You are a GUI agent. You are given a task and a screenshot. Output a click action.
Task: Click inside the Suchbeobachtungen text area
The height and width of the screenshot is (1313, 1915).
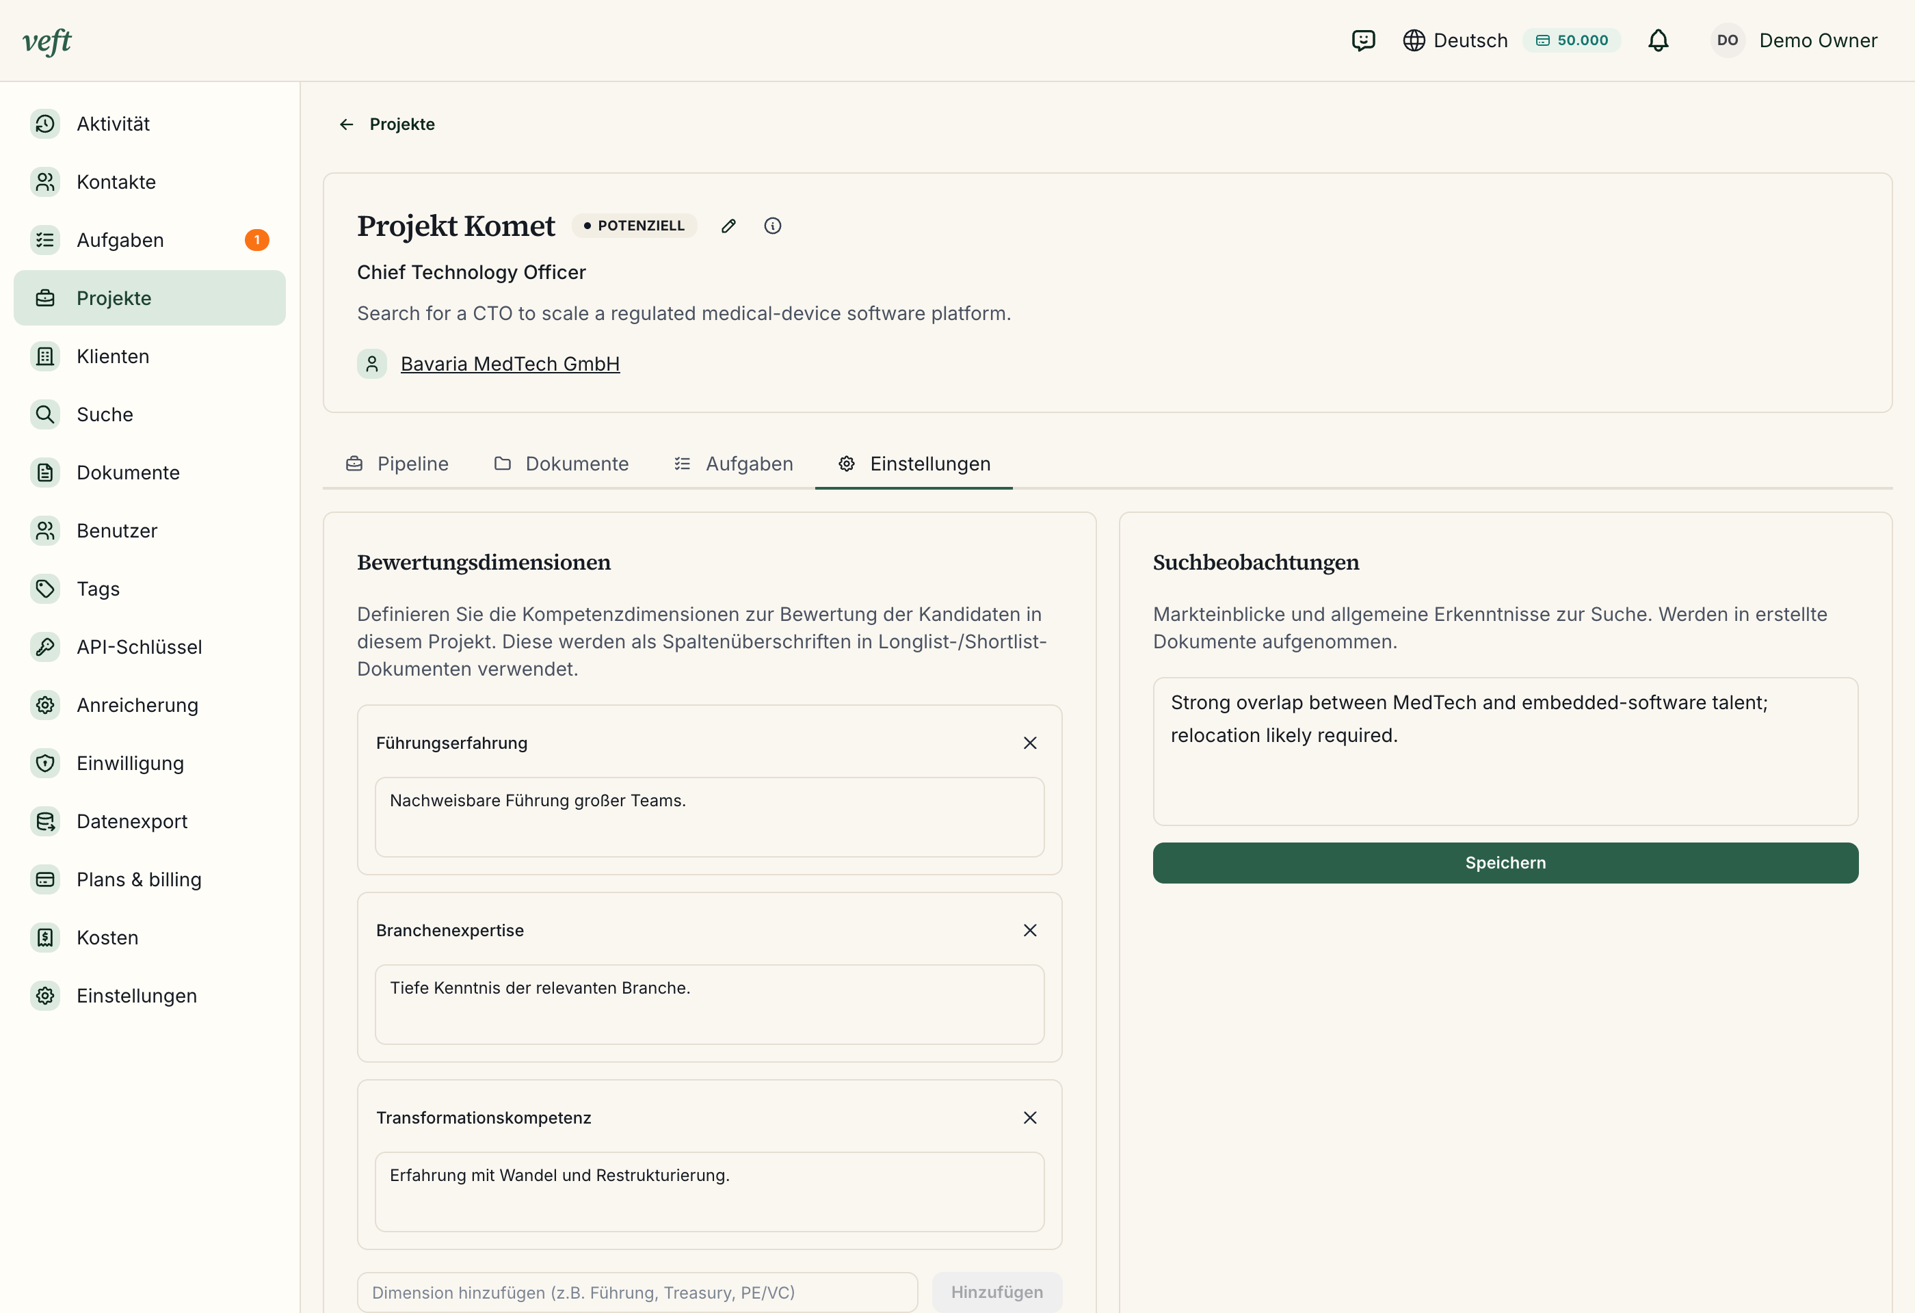pyautogui.click(x=1505, y=752)
